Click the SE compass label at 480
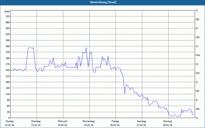 pyautogui.click(x=198, y=19)
